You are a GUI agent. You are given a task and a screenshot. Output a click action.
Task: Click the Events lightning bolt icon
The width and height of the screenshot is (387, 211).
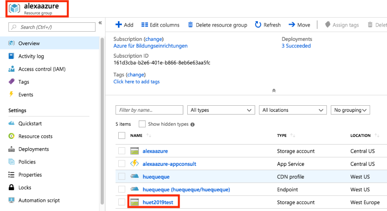coord(11,95)
